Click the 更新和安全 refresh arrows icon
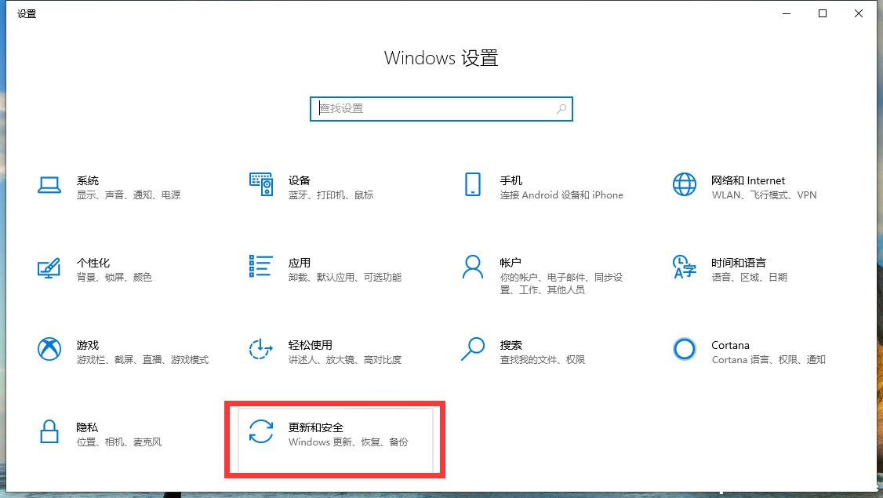This screenshot has width=883, height=498. point(260,431)
